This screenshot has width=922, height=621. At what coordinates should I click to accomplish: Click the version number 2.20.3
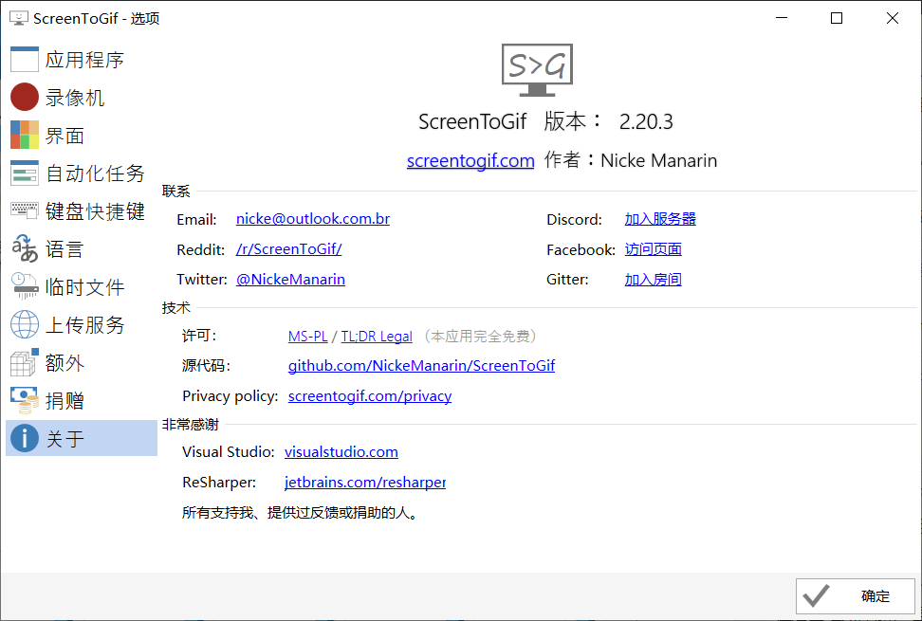coord(646,121)
